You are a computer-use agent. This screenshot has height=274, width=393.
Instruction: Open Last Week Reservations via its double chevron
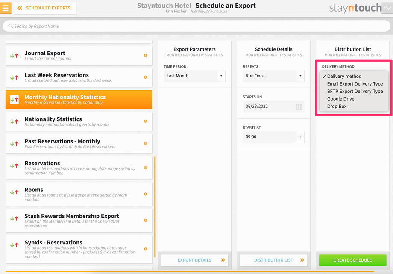pos(145,77)
